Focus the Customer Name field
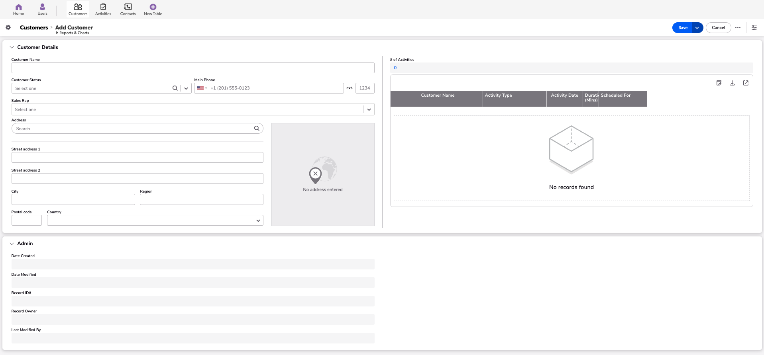This screenshot has width=764, height=355. [x=193, y=68]
